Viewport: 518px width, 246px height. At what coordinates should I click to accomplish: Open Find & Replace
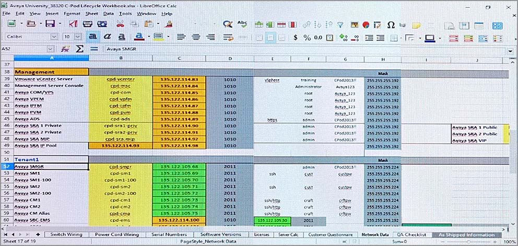227,24
